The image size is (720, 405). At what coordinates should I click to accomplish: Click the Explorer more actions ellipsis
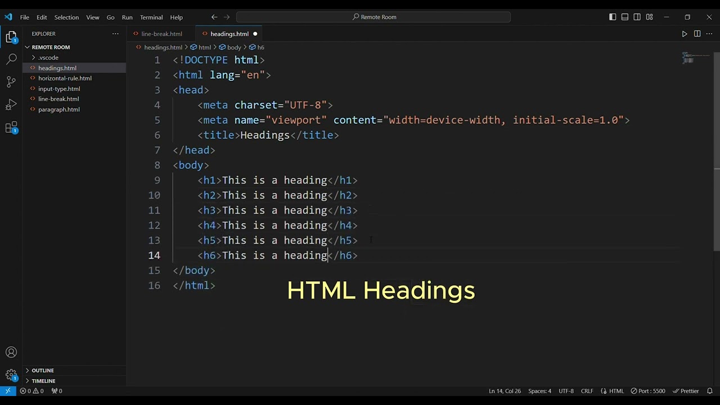tap(115, 34)
